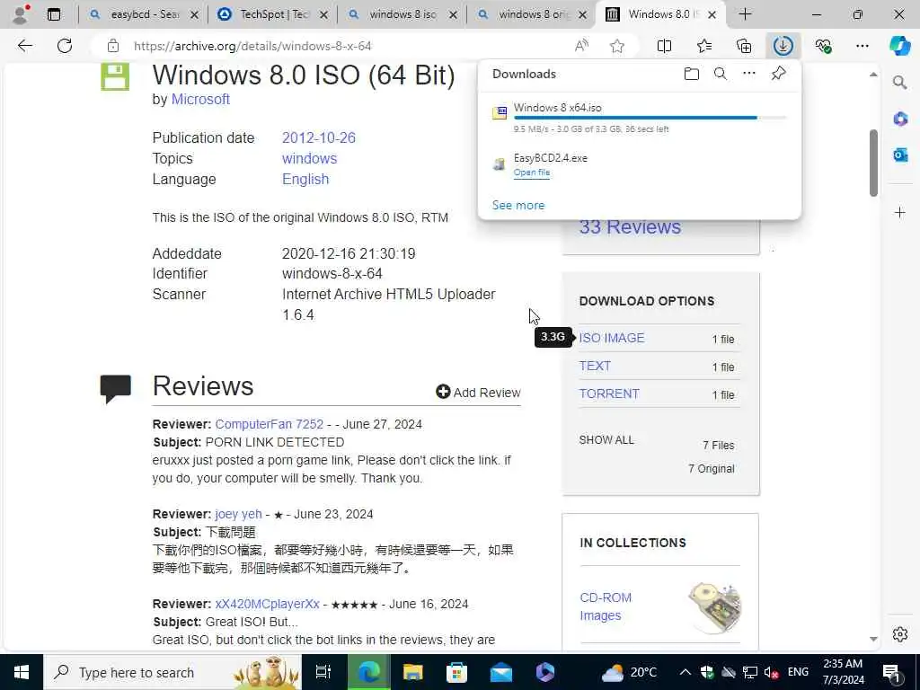Screen dimensions: 920x690
Task: Open TORRENT download option
Action: [609, 394]
